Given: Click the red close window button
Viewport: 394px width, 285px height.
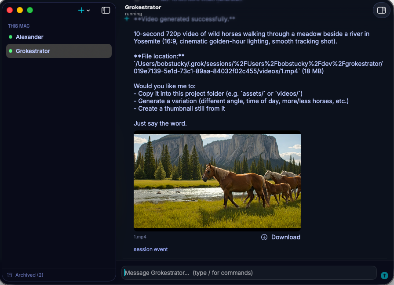Looking at the screenshot, I should (x=10, y=10).
